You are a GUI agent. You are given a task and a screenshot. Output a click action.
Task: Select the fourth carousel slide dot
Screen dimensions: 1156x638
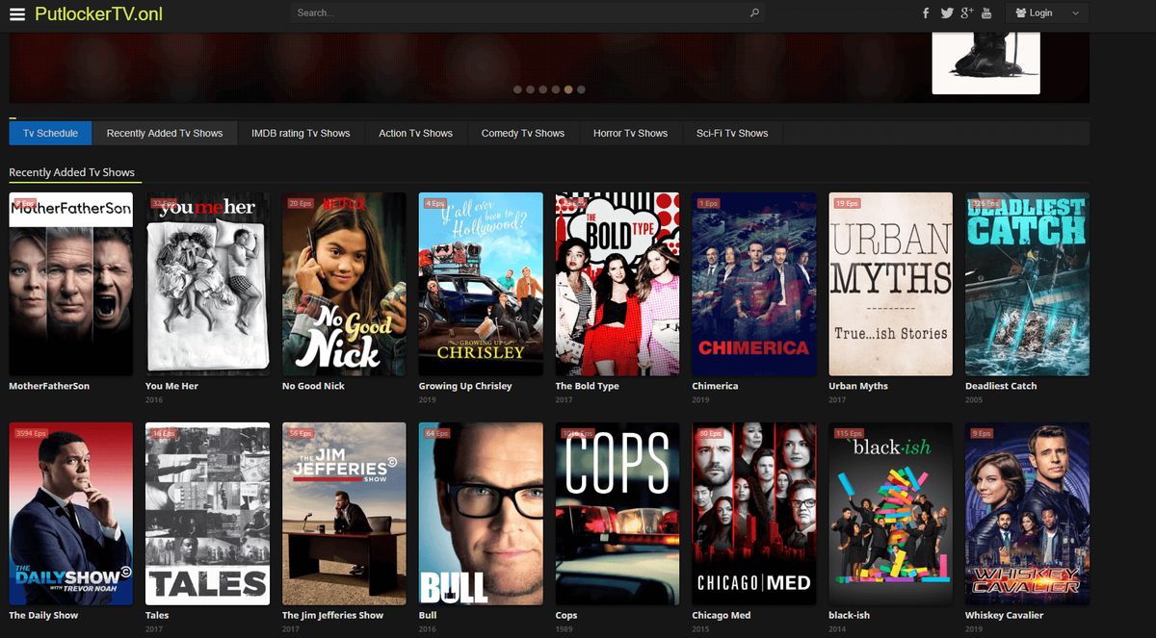556,89
